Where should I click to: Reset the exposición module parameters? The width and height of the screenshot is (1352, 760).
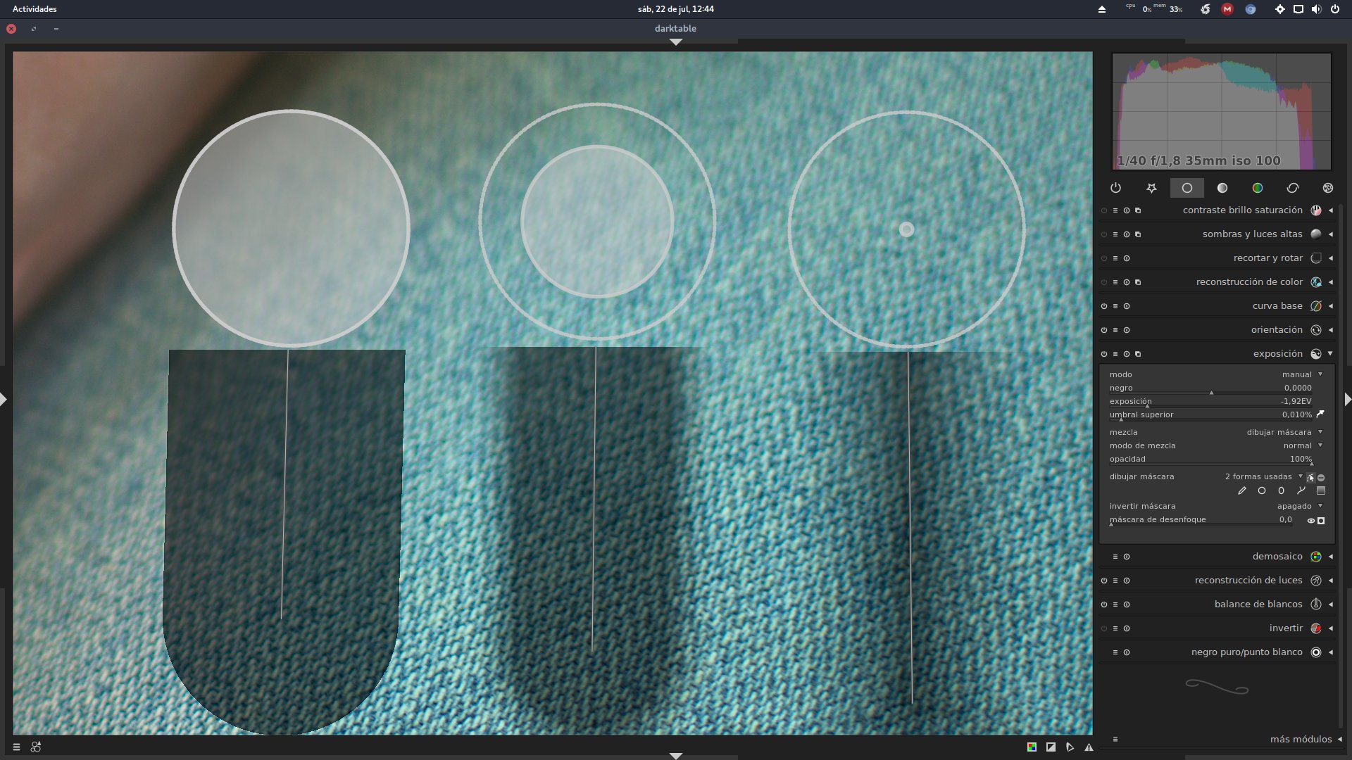point(1127,354)
